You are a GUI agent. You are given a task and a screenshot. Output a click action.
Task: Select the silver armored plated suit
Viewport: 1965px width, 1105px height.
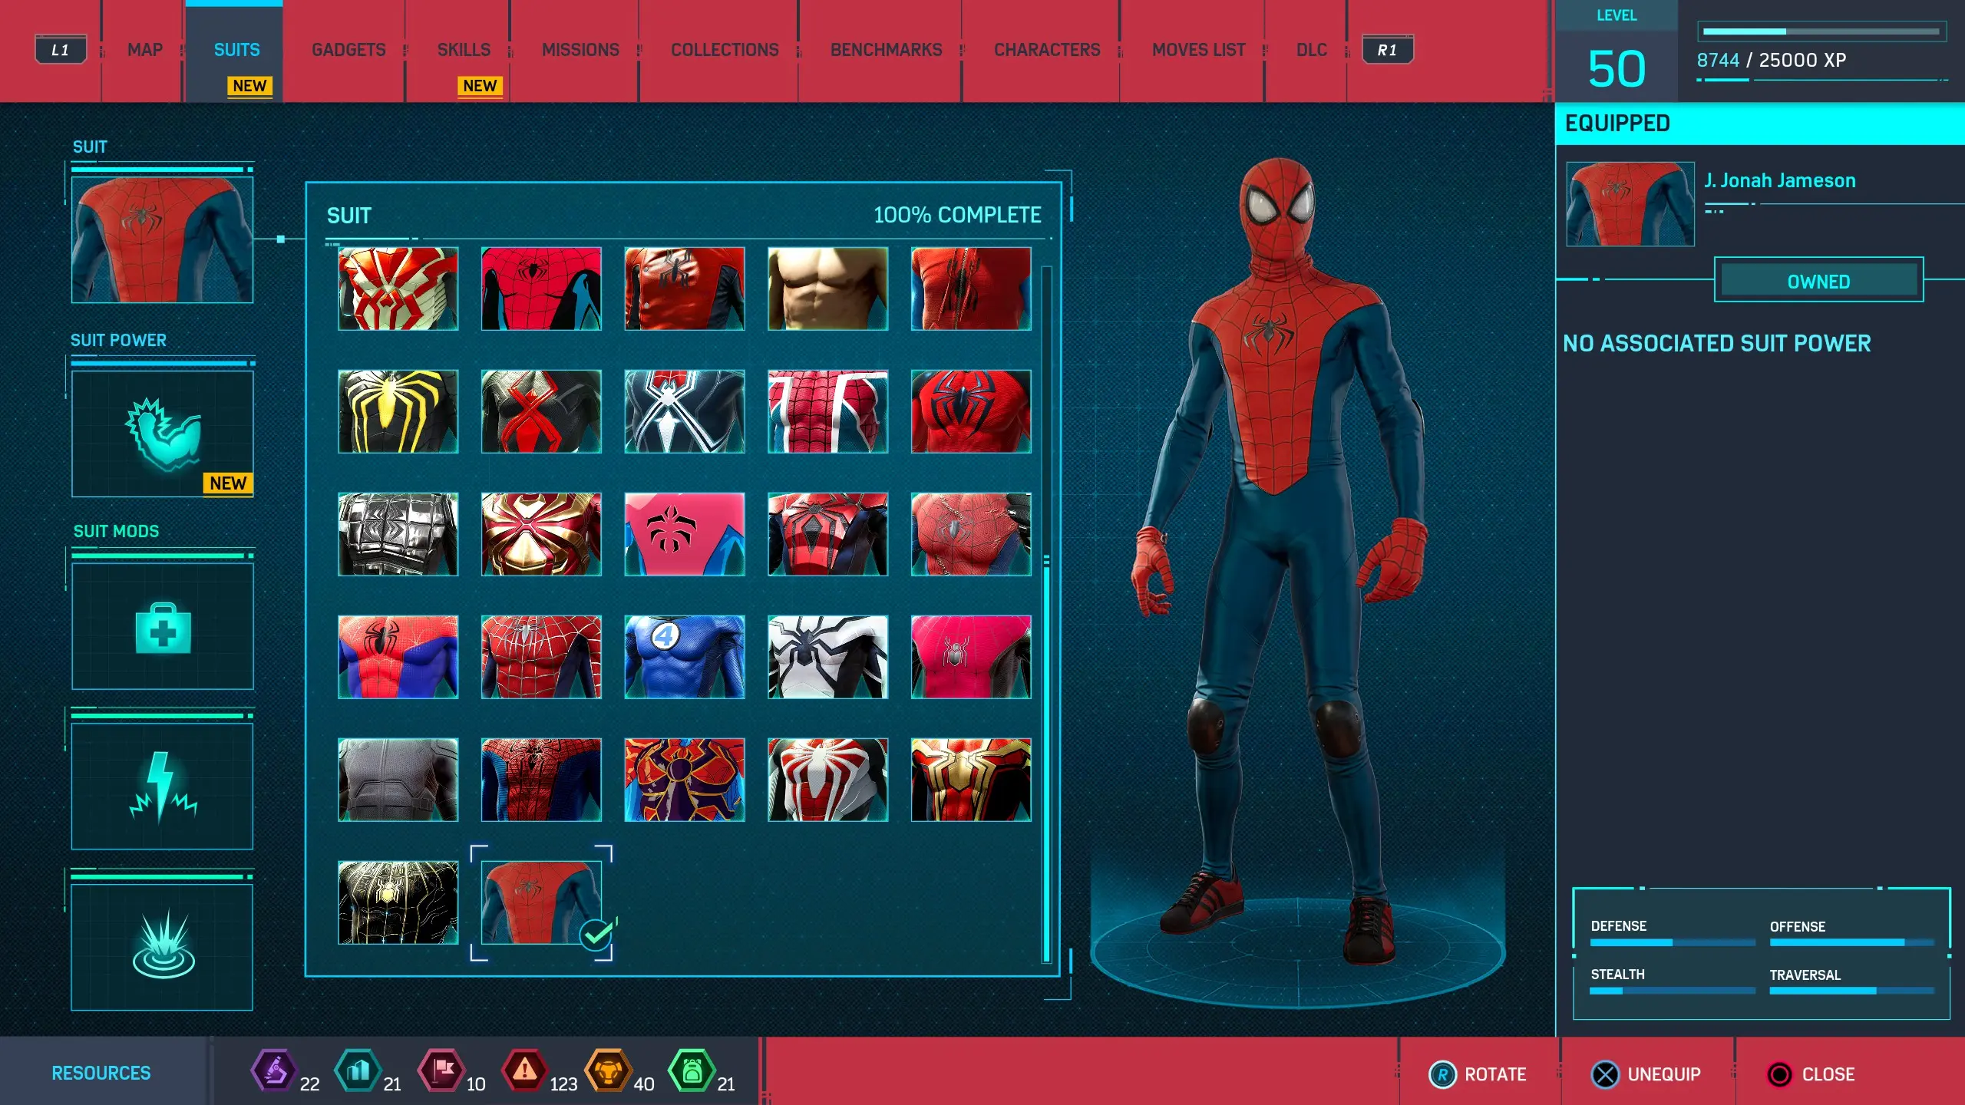[x=398, y=534]
